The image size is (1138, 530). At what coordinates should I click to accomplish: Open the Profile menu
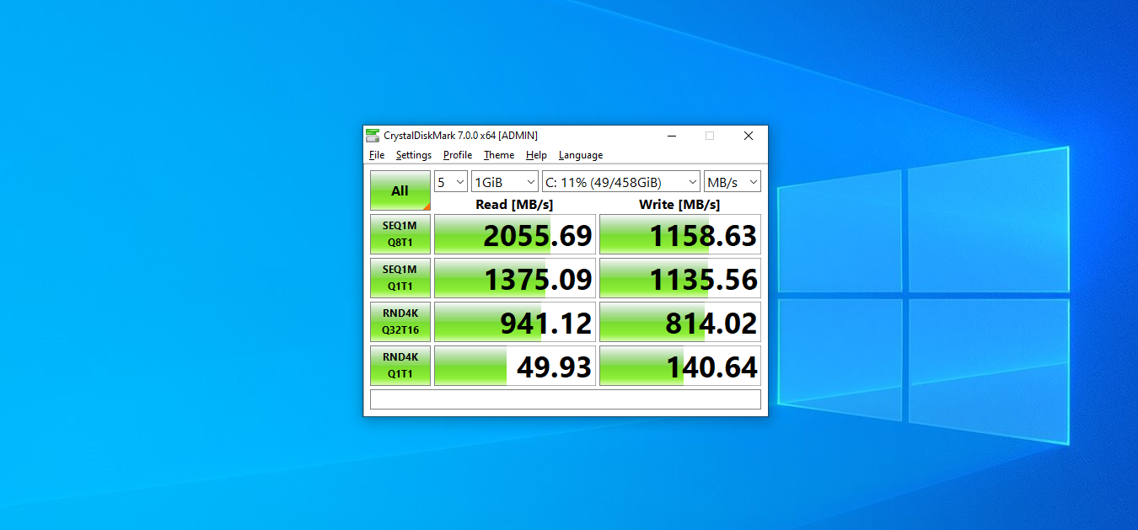pos(458,155)
